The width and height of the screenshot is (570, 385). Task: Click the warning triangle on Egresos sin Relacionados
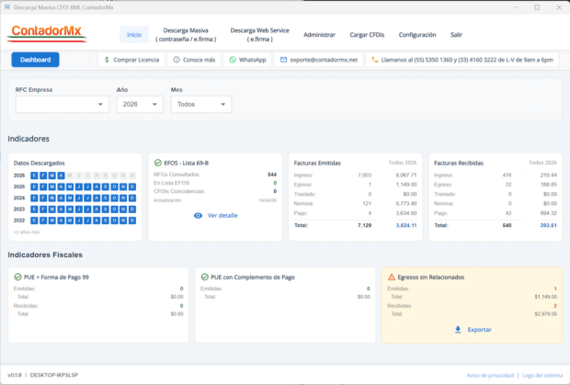(x=392, y=277)
